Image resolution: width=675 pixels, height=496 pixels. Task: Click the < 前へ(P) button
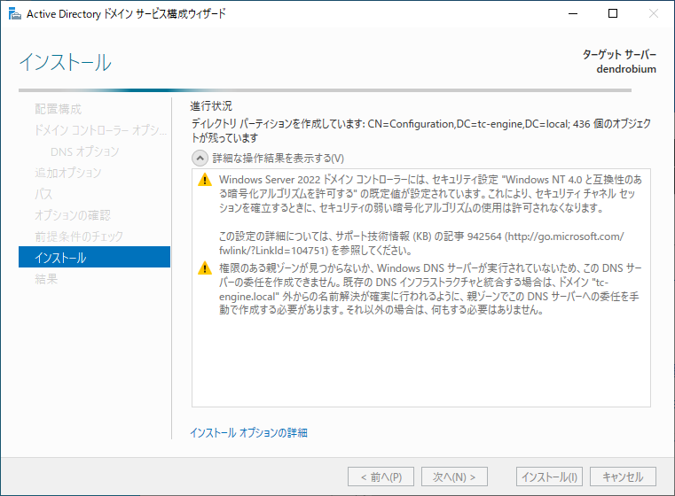tap(381, 477)
